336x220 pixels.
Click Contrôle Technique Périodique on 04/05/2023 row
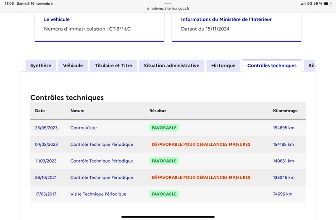point(102,144)
